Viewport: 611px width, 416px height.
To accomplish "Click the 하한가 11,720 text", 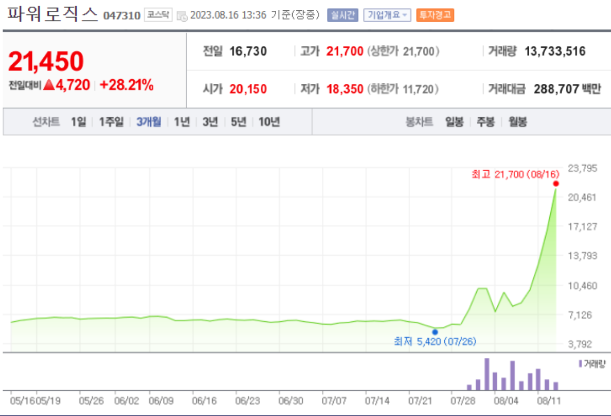I will 403,89.
